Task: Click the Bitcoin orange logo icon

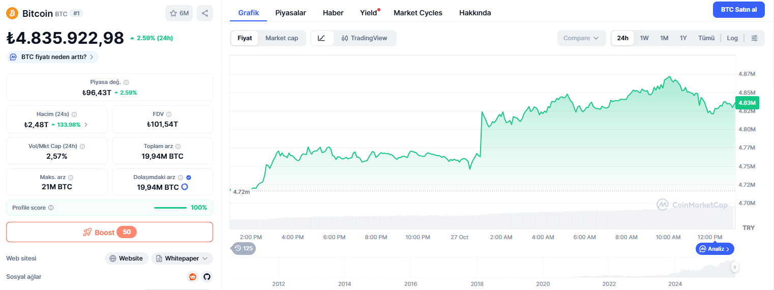Action: pos(12,13)
